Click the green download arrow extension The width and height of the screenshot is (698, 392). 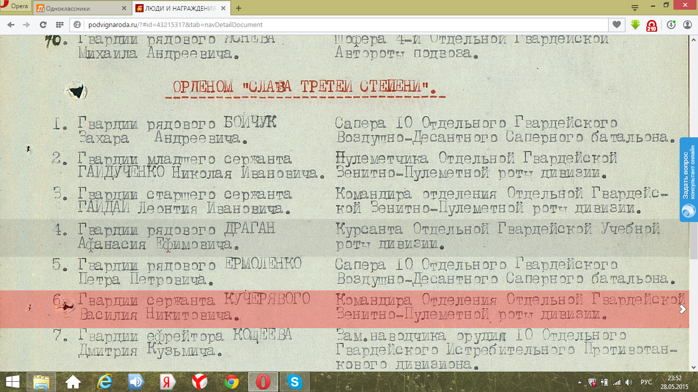(x=635, y=24)
